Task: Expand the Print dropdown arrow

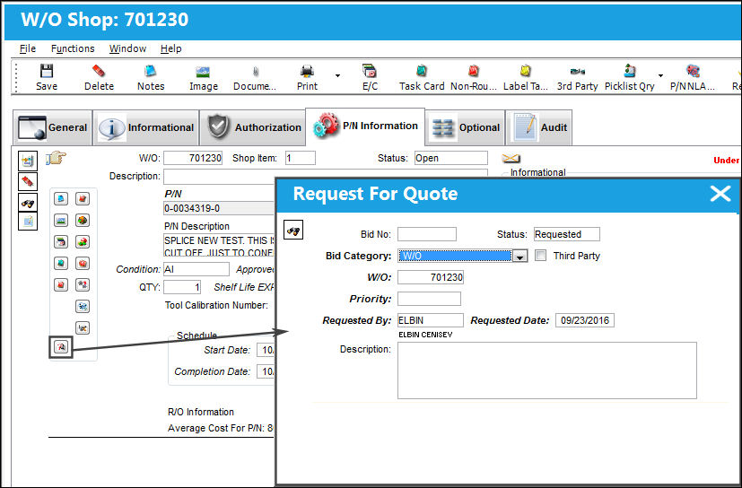Action: coord(337,75)
